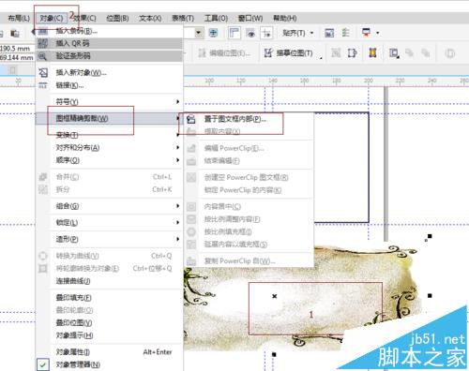The image size is (469, 371).
Task: Expand the 顺序(O) submenu arrow
Action: coord(177,160)
